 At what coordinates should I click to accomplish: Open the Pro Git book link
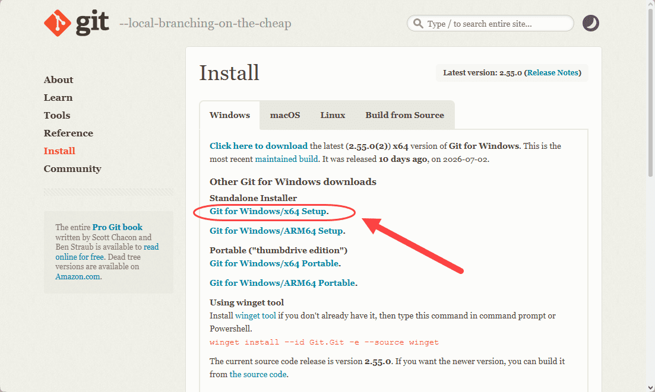(x=118, y=227)
